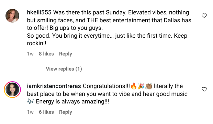Click the clapping hands emoji
213x124 pixels.
click(149, 86)
